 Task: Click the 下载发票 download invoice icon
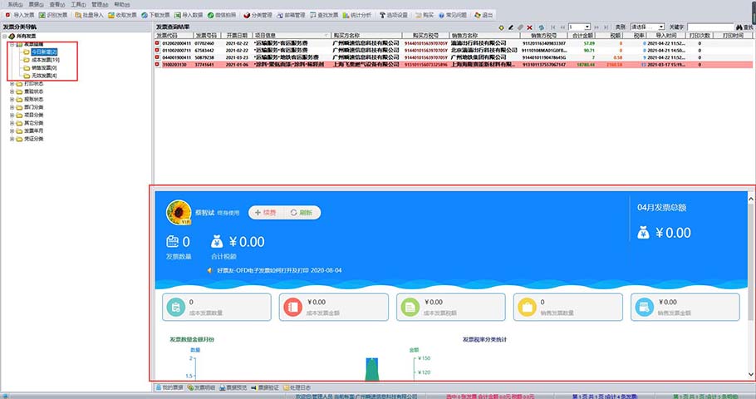click(156, 15)
